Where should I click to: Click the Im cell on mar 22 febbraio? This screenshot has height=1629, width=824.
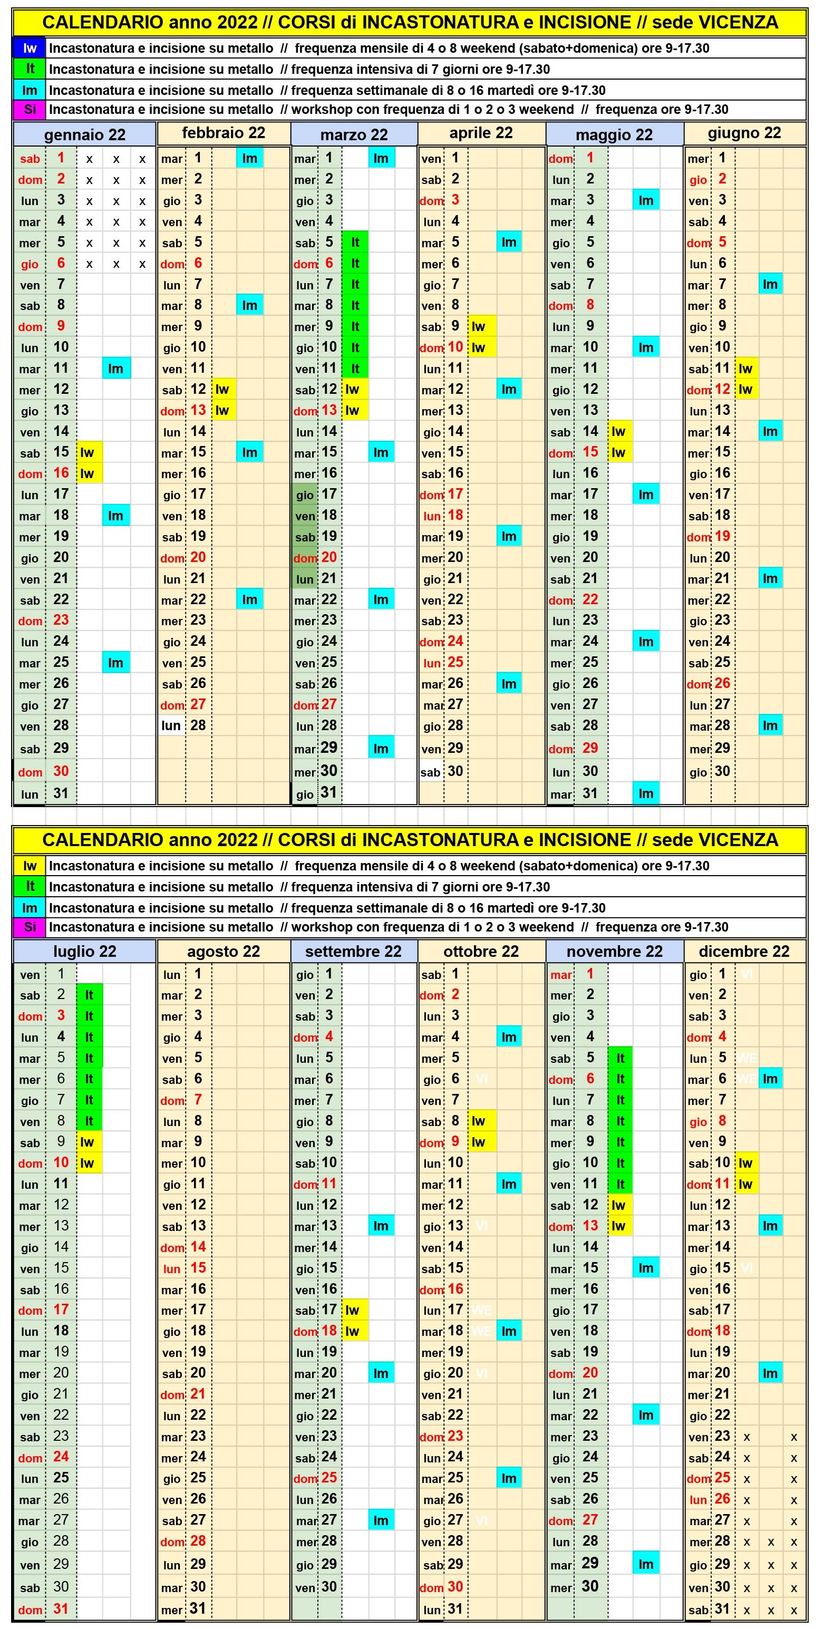pyautogui.click(x=250, y=599)
